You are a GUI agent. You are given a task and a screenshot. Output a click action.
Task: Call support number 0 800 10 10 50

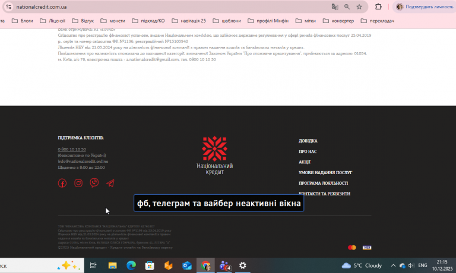(x=72, y=149)
